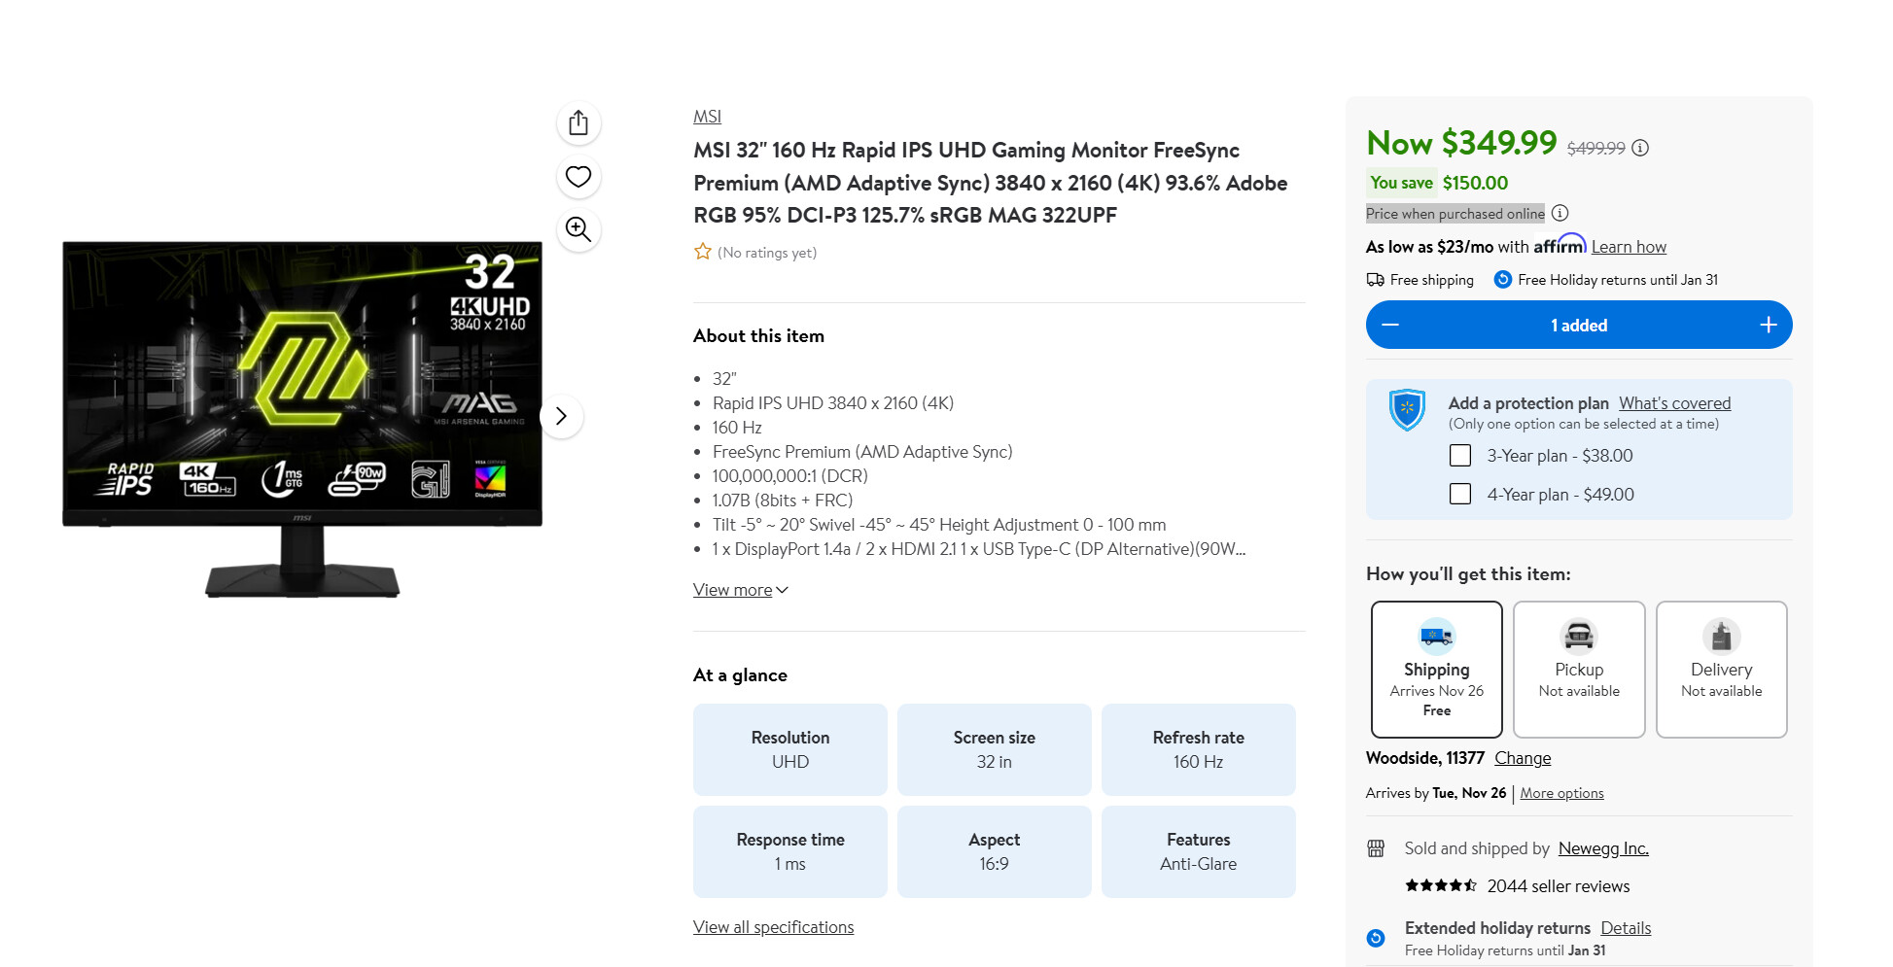This screenshot has height=967, width=1893.
Task: Add monitor to favorites with heart icon
Action: [x=578, y=177]
